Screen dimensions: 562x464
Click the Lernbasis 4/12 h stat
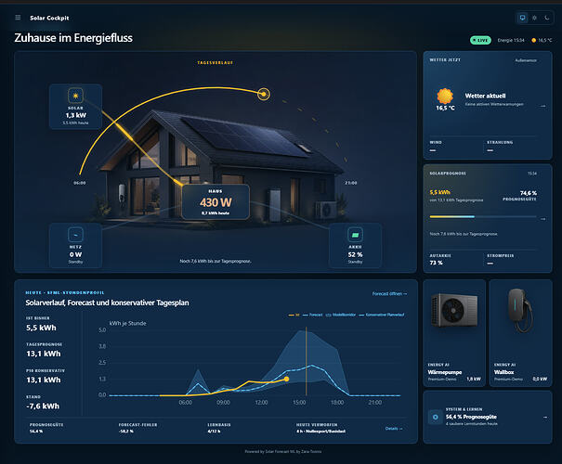click(x=219, y=428)
